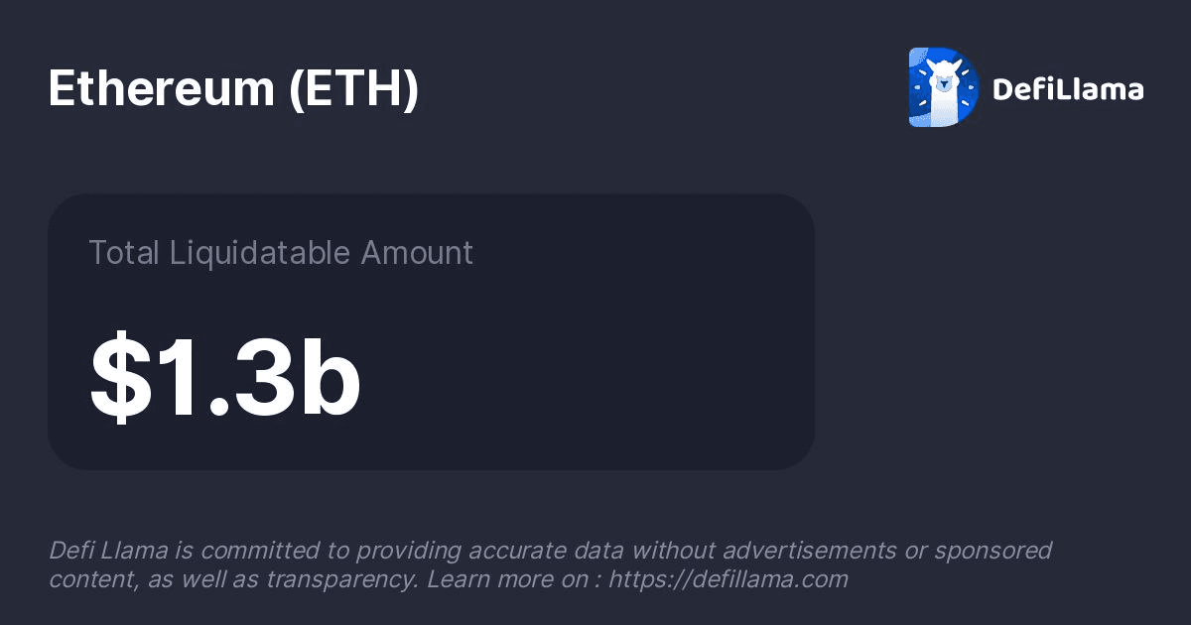Select the DefiLlama wordmark text
The image size is (1191, 625).
[1068, 90]
